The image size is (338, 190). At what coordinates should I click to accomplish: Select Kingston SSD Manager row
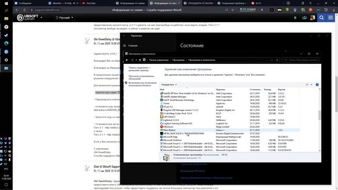[230, 110]
